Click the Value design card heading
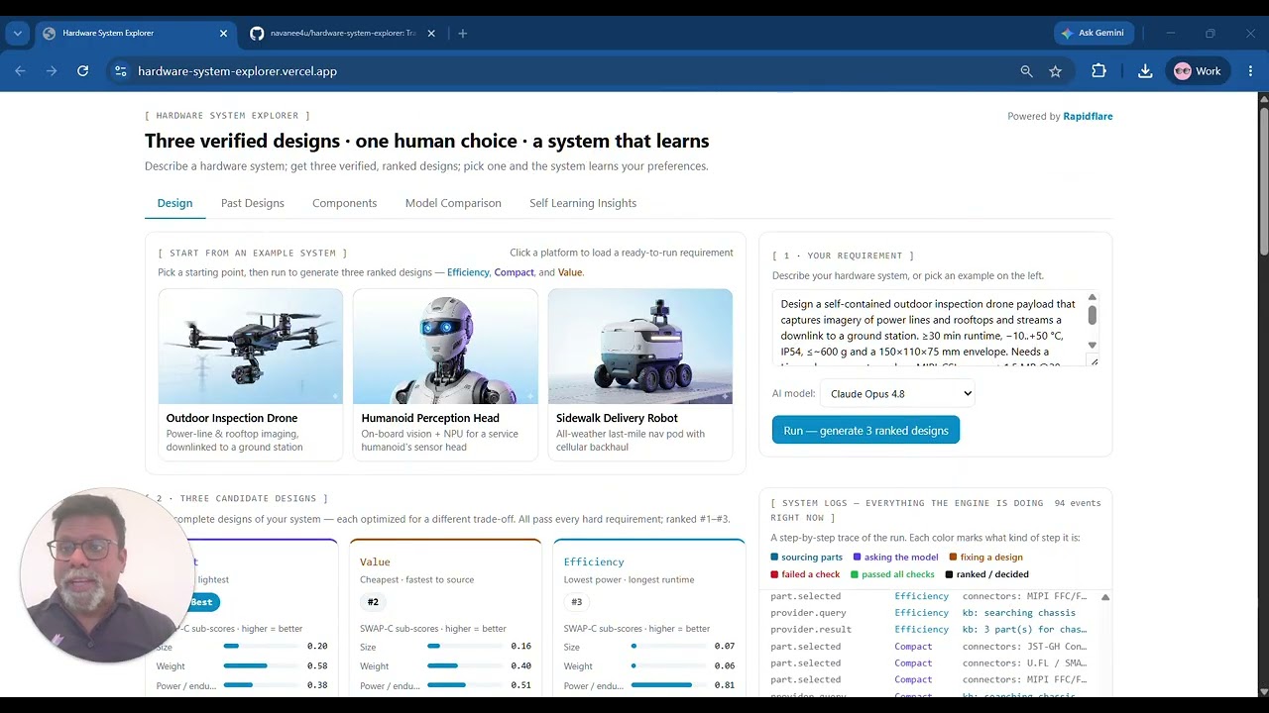 pos(375,561)
